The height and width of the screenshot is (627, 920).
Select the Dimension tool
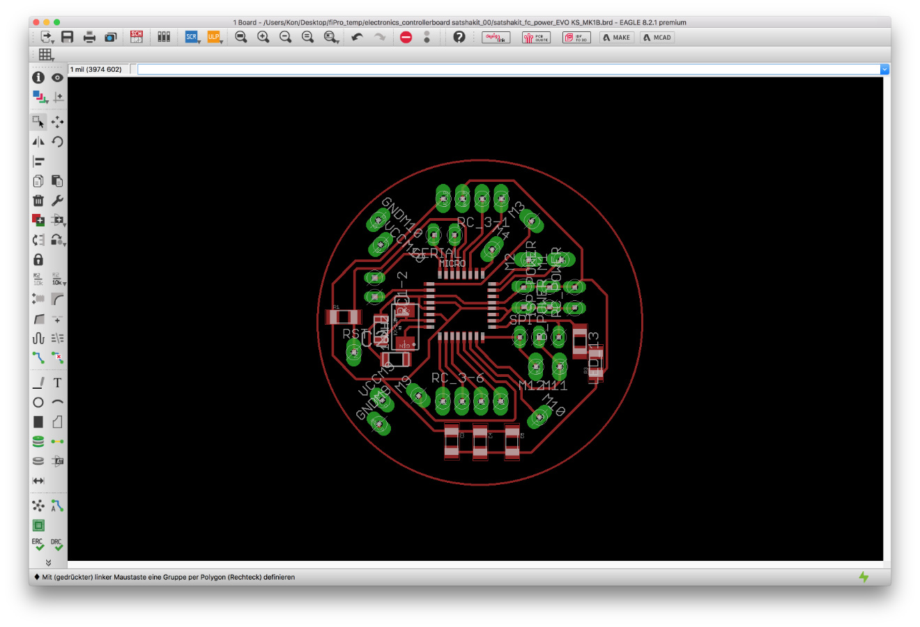coord(38,481)
